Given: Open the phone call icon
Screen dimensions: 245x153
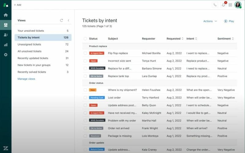Looking at the screenshot, I should (215, 5).
